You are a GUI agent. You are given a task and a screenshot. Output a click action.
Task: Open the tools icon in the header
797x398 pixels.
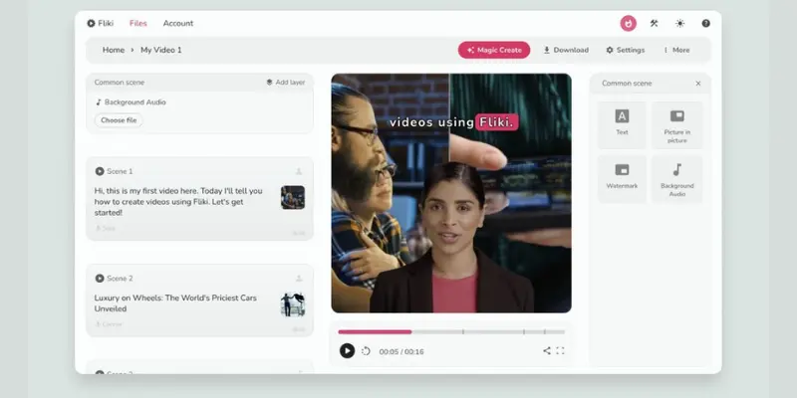tap(655, 23)
